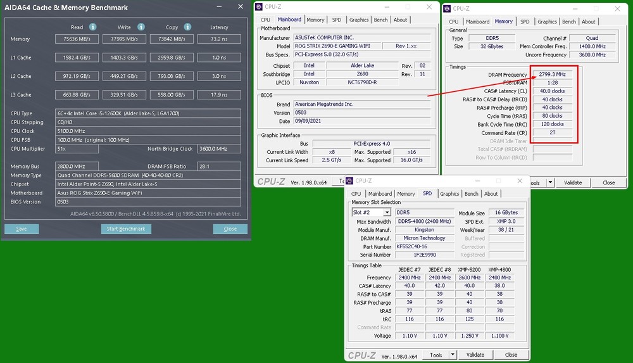633x363 pixels.
Task: Switch to the Bench tab in the Mainboard window
Action: [381, 20]
